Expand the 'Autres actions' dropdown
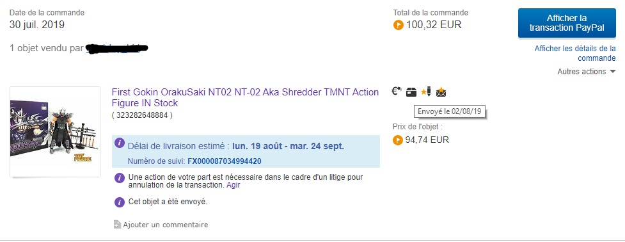 click(x=587, y=72)
